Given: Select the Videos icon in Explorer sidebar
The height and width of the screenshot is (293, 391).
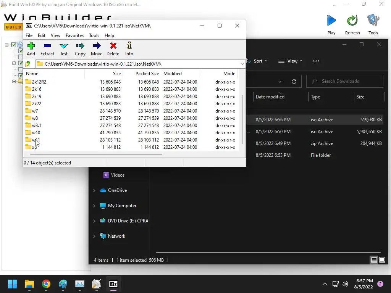Looking at the screenshot, I should click(106, 175).
